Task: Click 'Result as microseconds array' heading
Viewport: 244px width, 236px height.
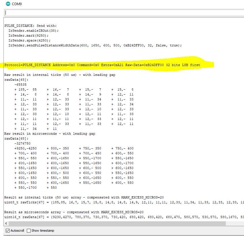Action: pyautogui.click(x=74, y=212)
